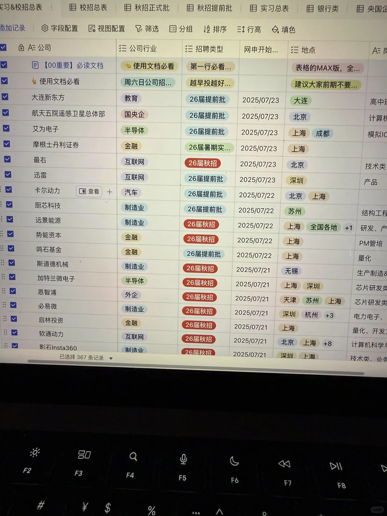The image size is (387, 516).
Task: Switch to the 秋招正式批 tab
Action: [x=147, y=8]
